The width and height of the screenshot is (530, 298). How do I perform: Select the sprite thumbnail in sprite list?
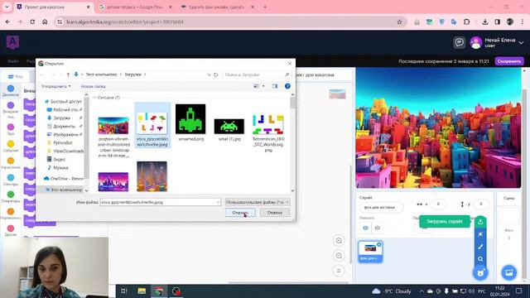coord(370,252)
